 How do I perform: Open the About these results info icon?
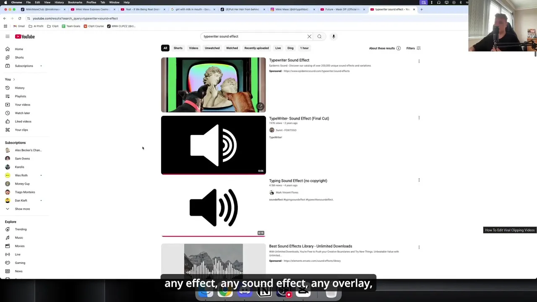tap(399, 48)
